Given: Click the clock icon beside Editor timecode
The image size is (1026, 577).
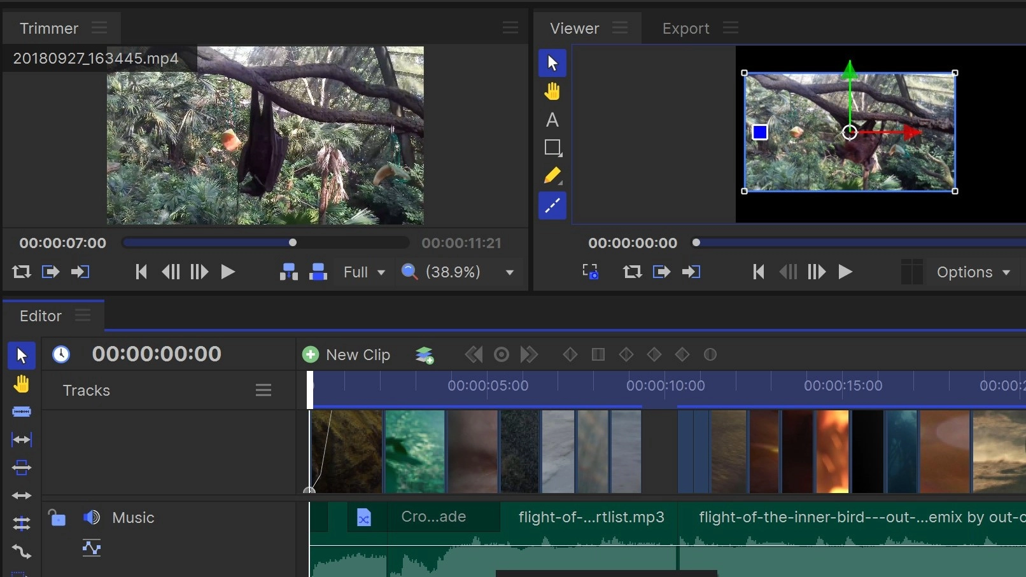Looking at the screenshot, I should point(61,354).
